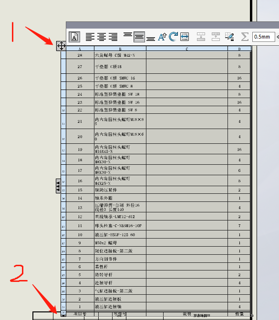The image size is (279, 320).
Task: Set vertical alignment to top
Action: coord(128,35)
